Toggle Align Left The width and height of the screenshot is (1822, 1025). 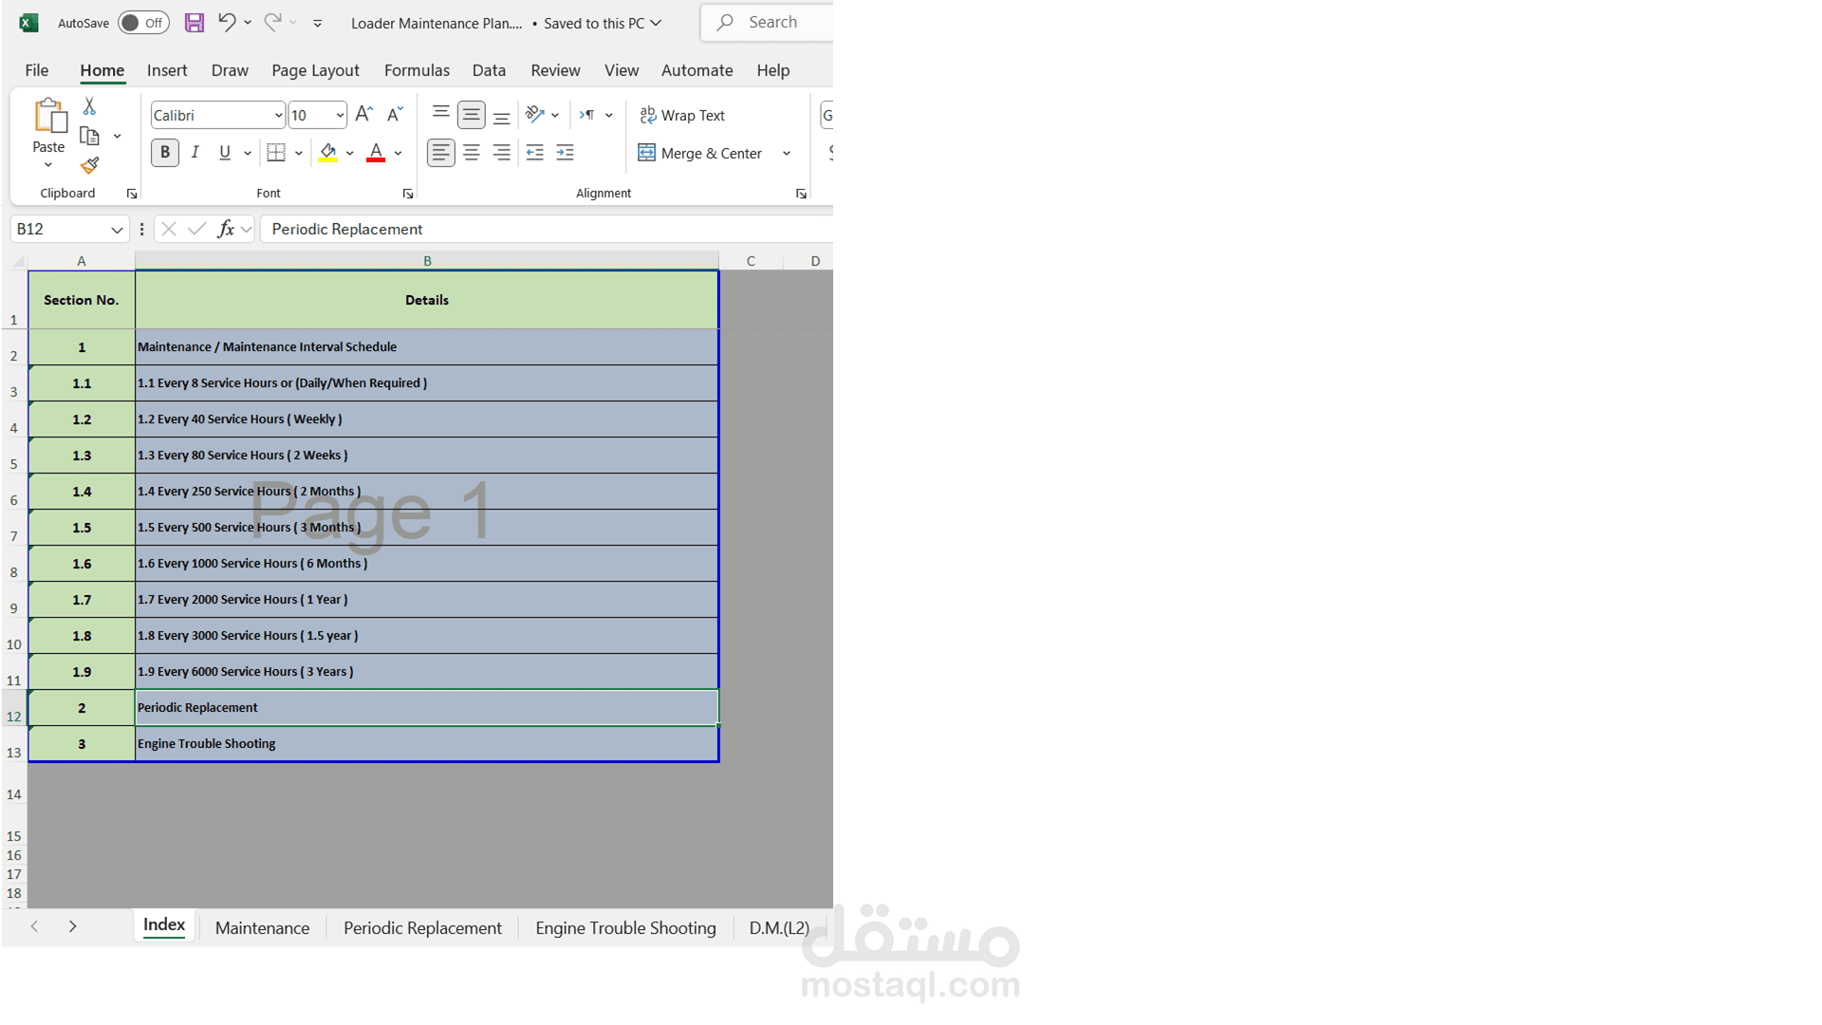pyautogui.click(x=440, y=153)
